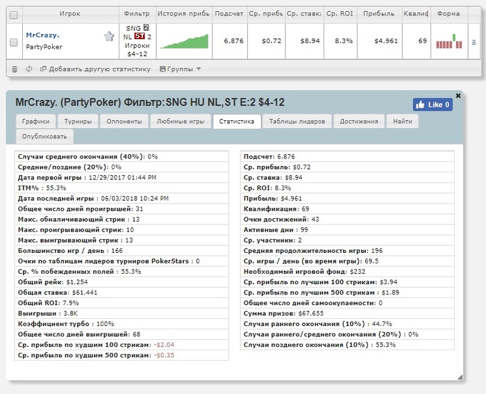
Task: Click the Средняя продолжительность игры: 196 row
Action: click(x=347, y=251)
